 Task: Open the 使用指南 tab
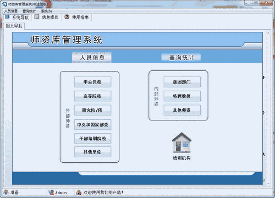pos(76,18)
